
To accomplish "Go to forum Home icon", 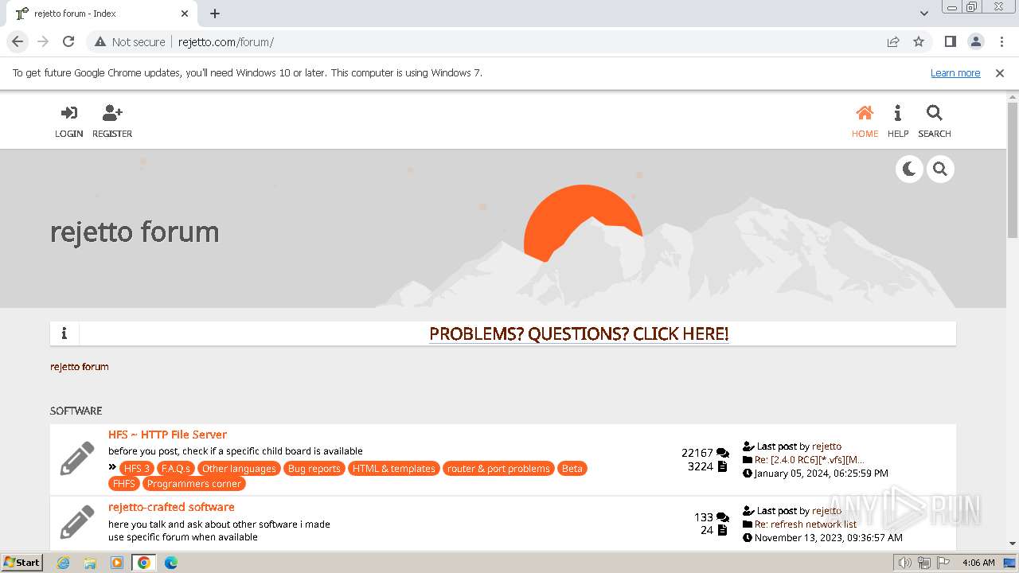I will click(x=865, y=113).
